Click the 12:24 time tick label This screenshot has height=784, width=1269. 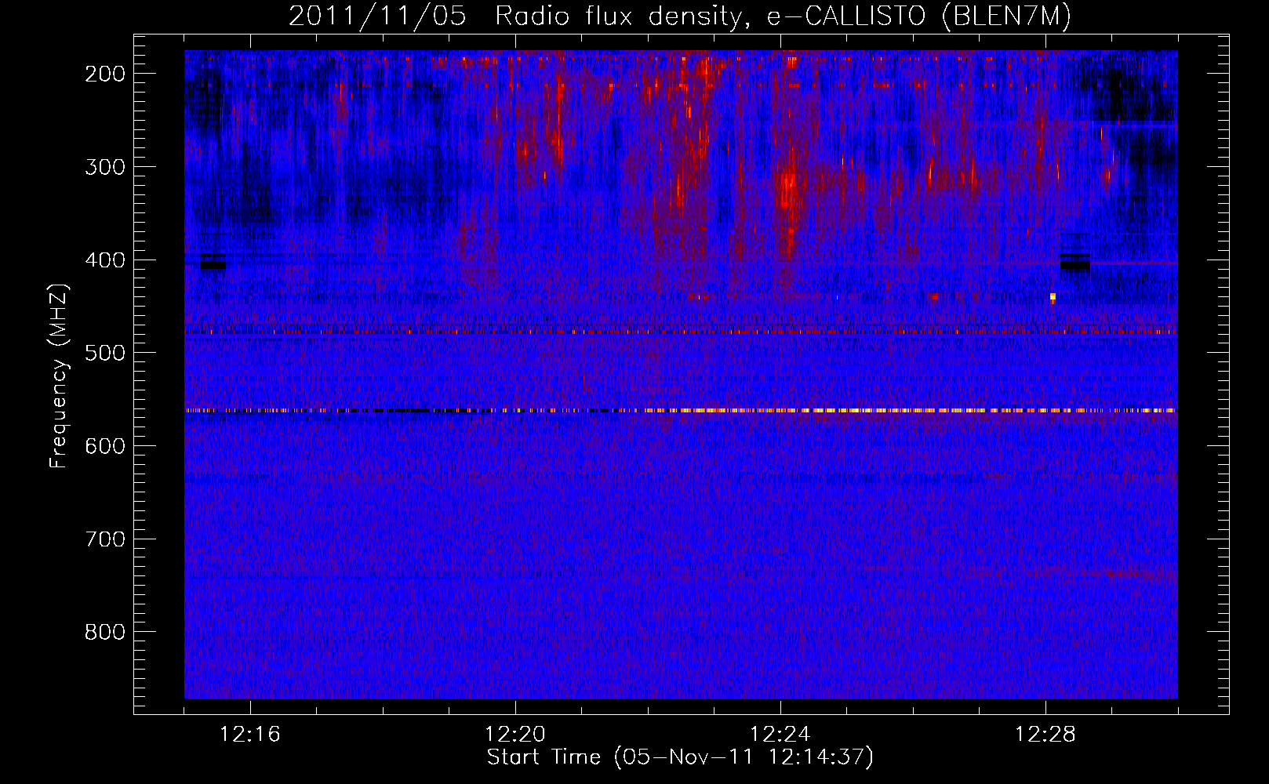coord(780,735)
